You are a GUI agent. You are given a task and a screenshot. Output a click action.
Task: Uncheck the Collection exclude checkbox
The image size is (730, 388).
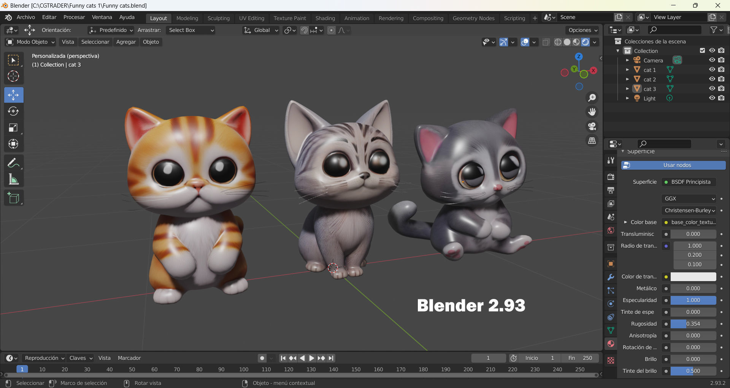tap(703, 51)
